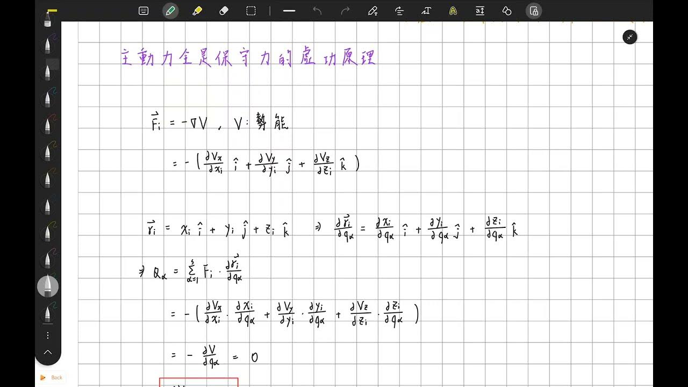
Task: Redo the last undone stroke
Action: pyautogui.click(x=345, y=11)
